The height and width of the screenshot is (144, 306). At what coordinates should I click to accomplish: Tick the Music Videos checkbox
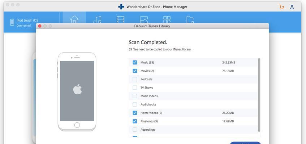[135, 96]
